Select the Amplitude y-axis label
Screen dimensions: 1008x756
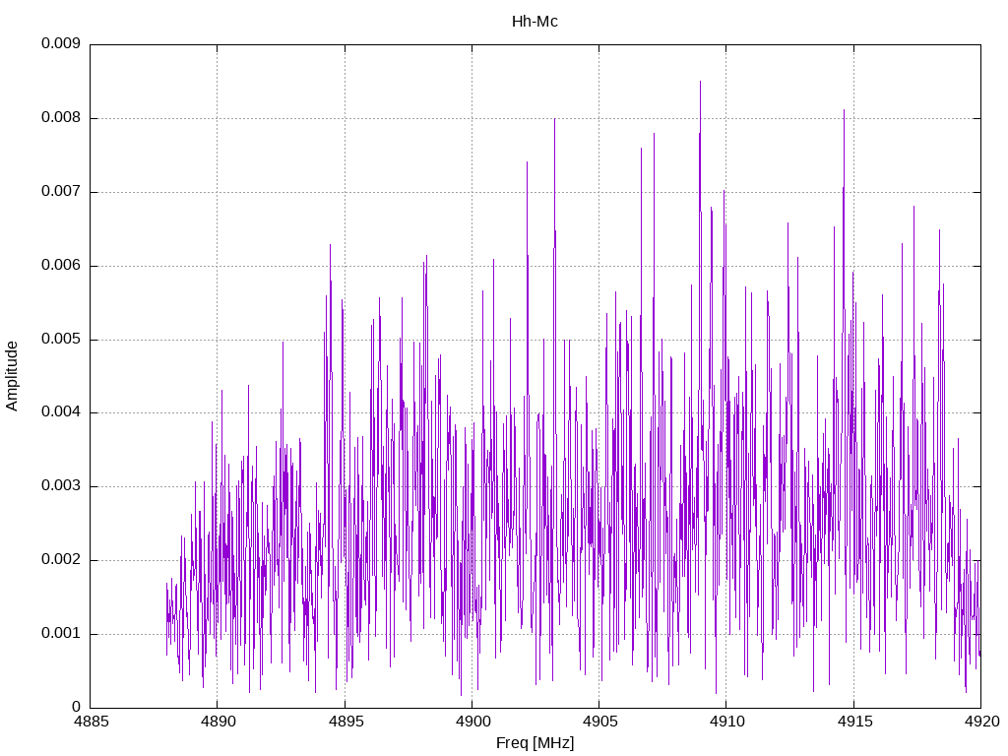click(x=12, y=376)
